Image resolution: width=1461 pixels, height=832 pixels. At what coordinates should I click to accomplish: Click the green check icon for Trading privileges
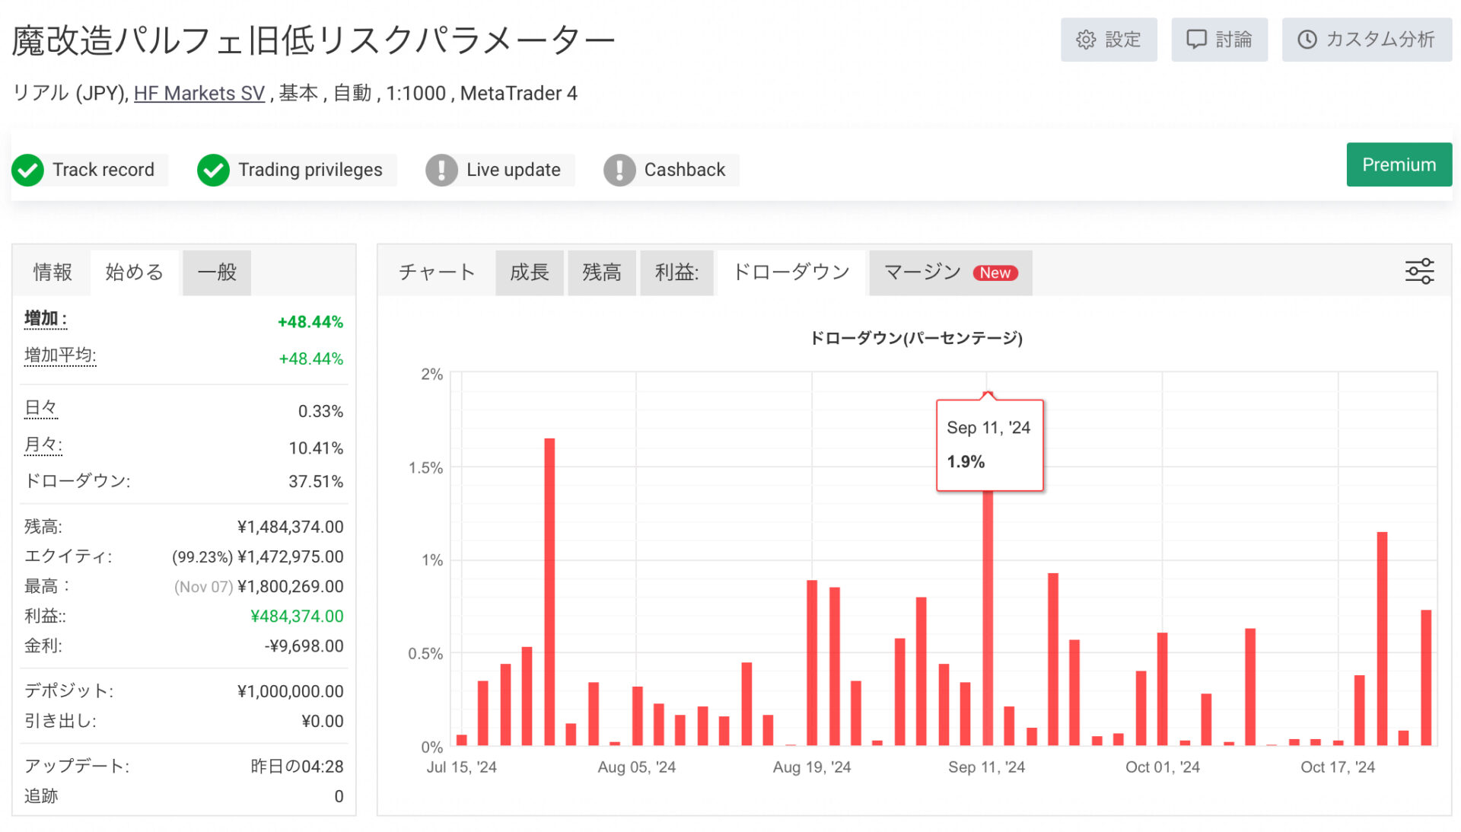coord(213,170)
